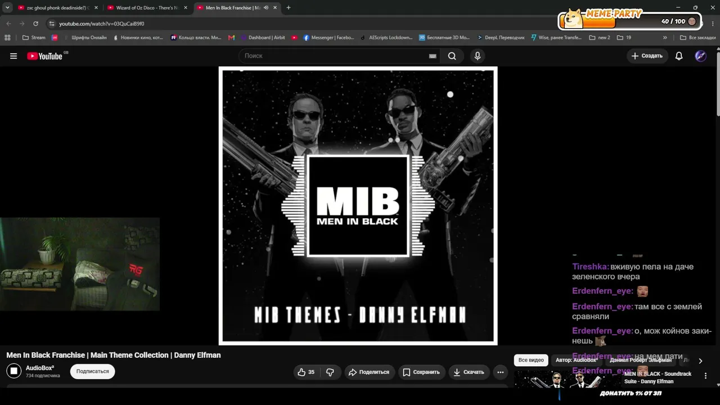Screen dimensions: 720x405
Task: Open the Gmail bookmark icon
Action: (x=231, y=38)
